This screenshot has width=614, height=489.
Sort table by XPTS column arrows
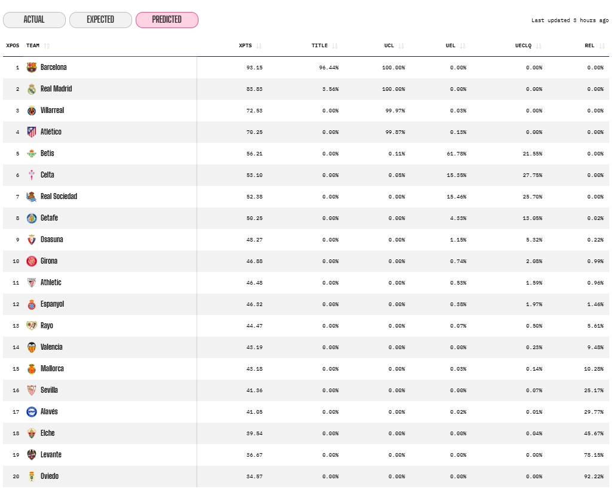259,46
